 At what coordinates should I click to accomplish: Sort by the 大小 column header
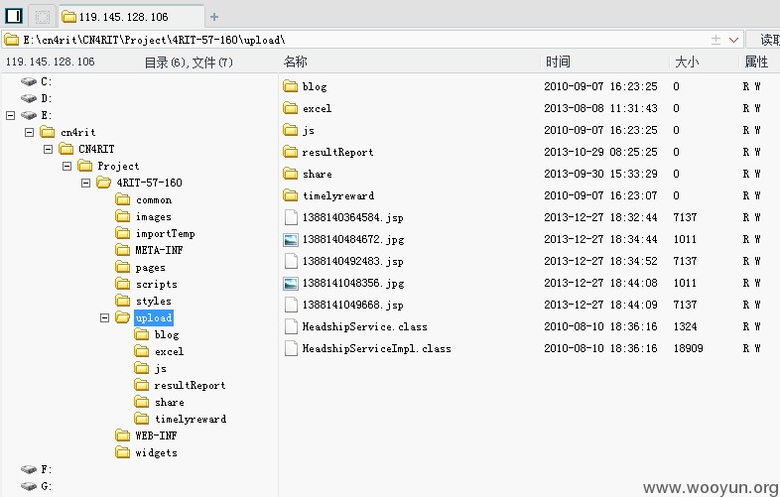click(687, 62)
